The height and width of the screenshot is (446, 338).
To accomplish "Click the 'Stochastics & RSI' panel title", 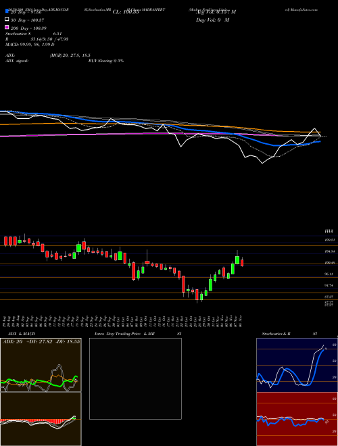I will (x=289, y=334).
